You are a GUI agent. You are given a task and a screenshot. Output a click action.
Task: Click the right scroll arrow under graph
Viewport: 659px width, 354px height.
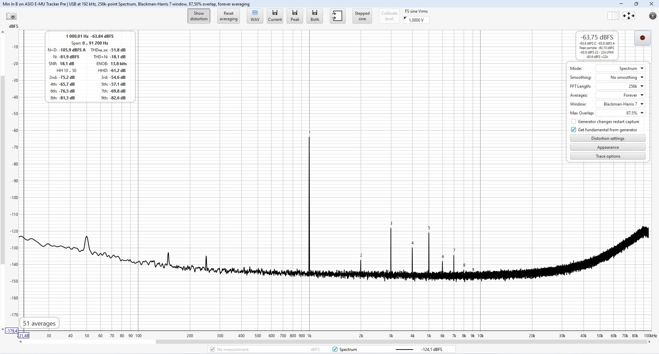(x=649, y=342)
